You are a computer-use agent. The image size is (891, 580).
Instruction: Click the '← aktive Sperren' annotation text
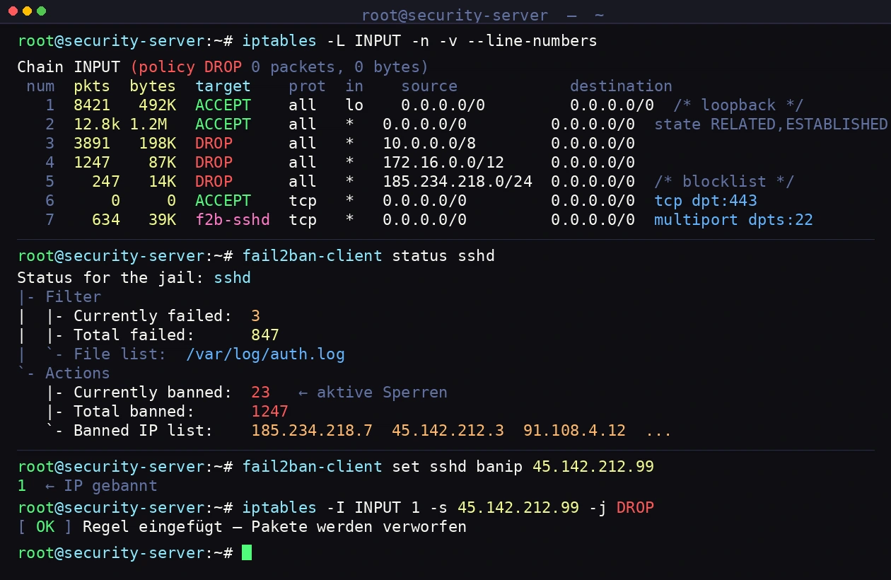(373, 392)
